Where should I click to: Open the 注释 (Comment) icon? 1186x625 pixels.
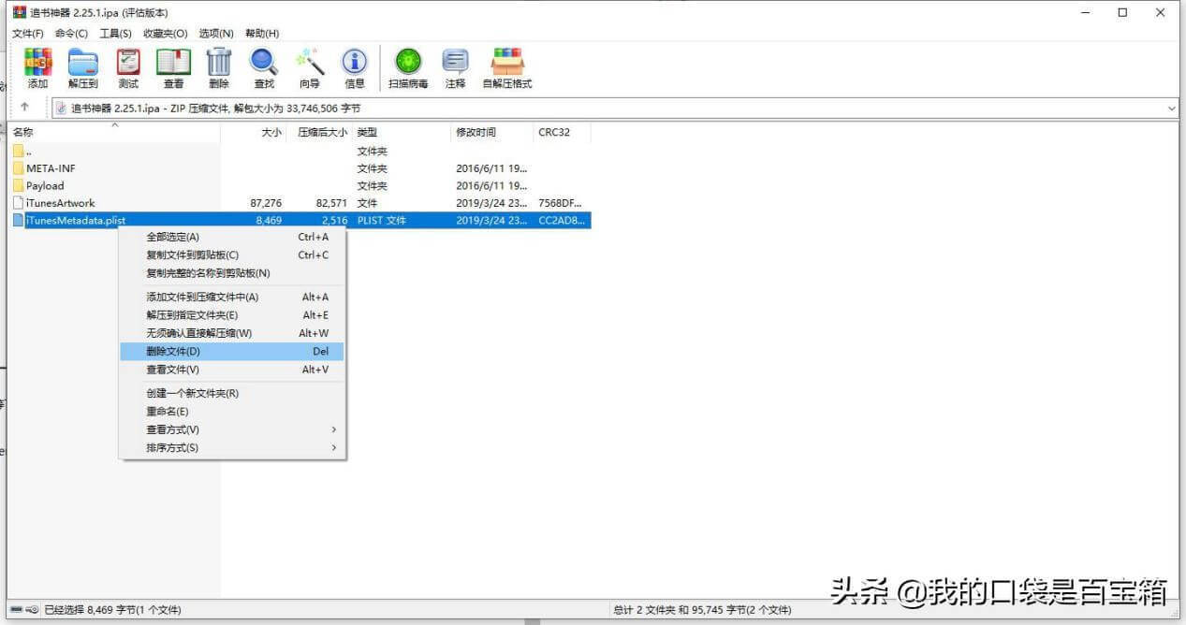pos(455,67)
